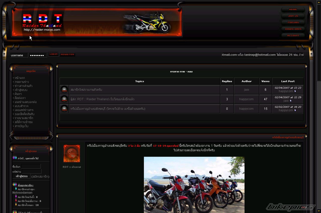Click the new-post icon beside the Kanchanaburi trip topic
This screenshot has height=213, width=321.
point(64,109)
